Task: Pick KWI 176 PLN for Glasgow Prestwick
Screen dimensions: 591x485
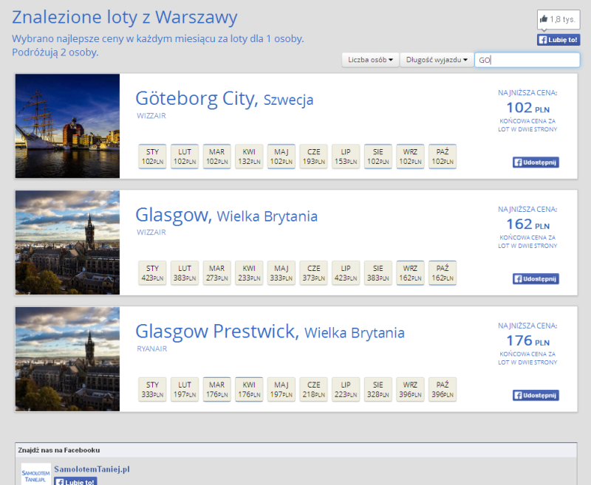Action: [249, 389]
